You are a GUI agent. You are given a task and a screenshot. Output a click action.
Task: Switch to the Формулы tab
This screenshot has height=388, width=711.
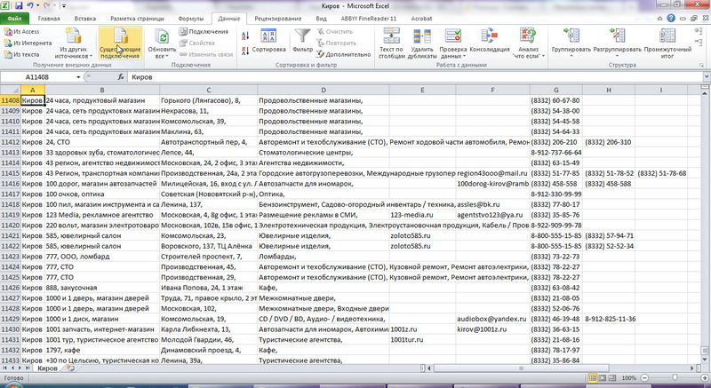pos(191,19)
